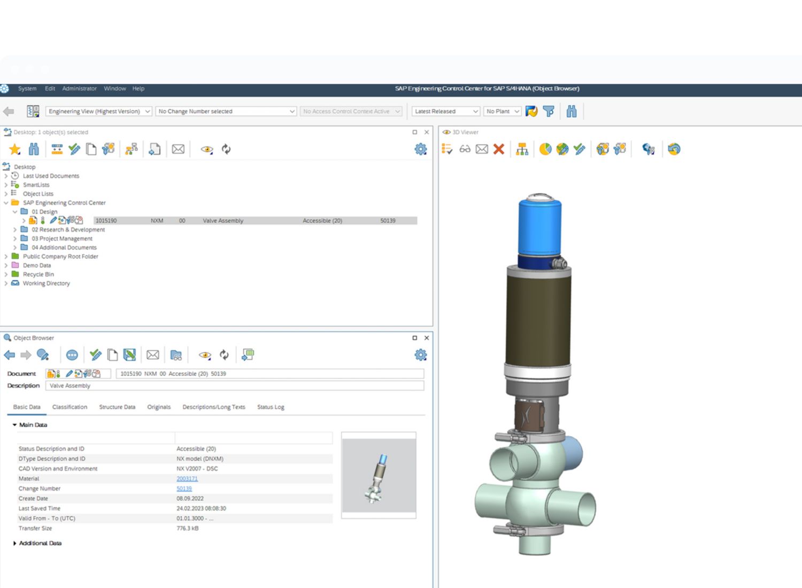Click the grey forward arrow in Object Browser
This screenshot has width=802, height=588.
pos(26,355)
